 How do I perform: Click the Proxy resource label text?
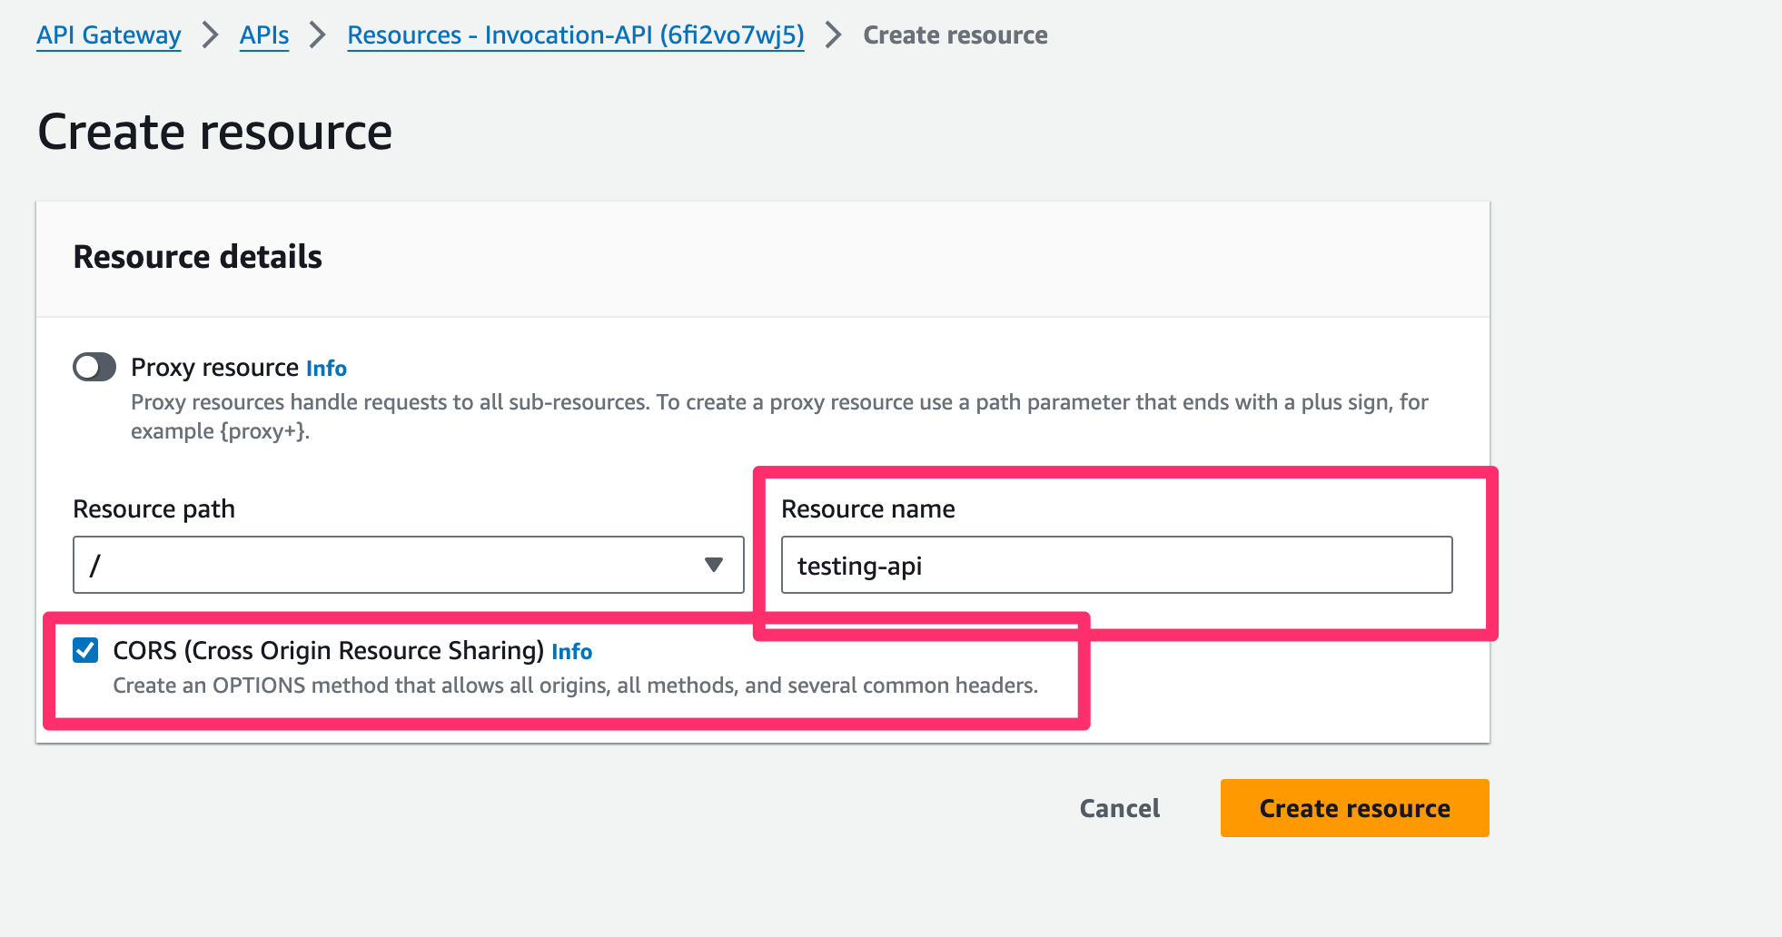[x=214, y=368]
